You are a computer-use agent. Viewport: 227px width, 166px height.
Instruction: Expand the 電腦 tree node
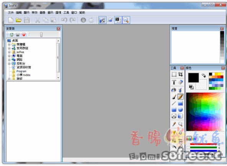coord(9,56)
